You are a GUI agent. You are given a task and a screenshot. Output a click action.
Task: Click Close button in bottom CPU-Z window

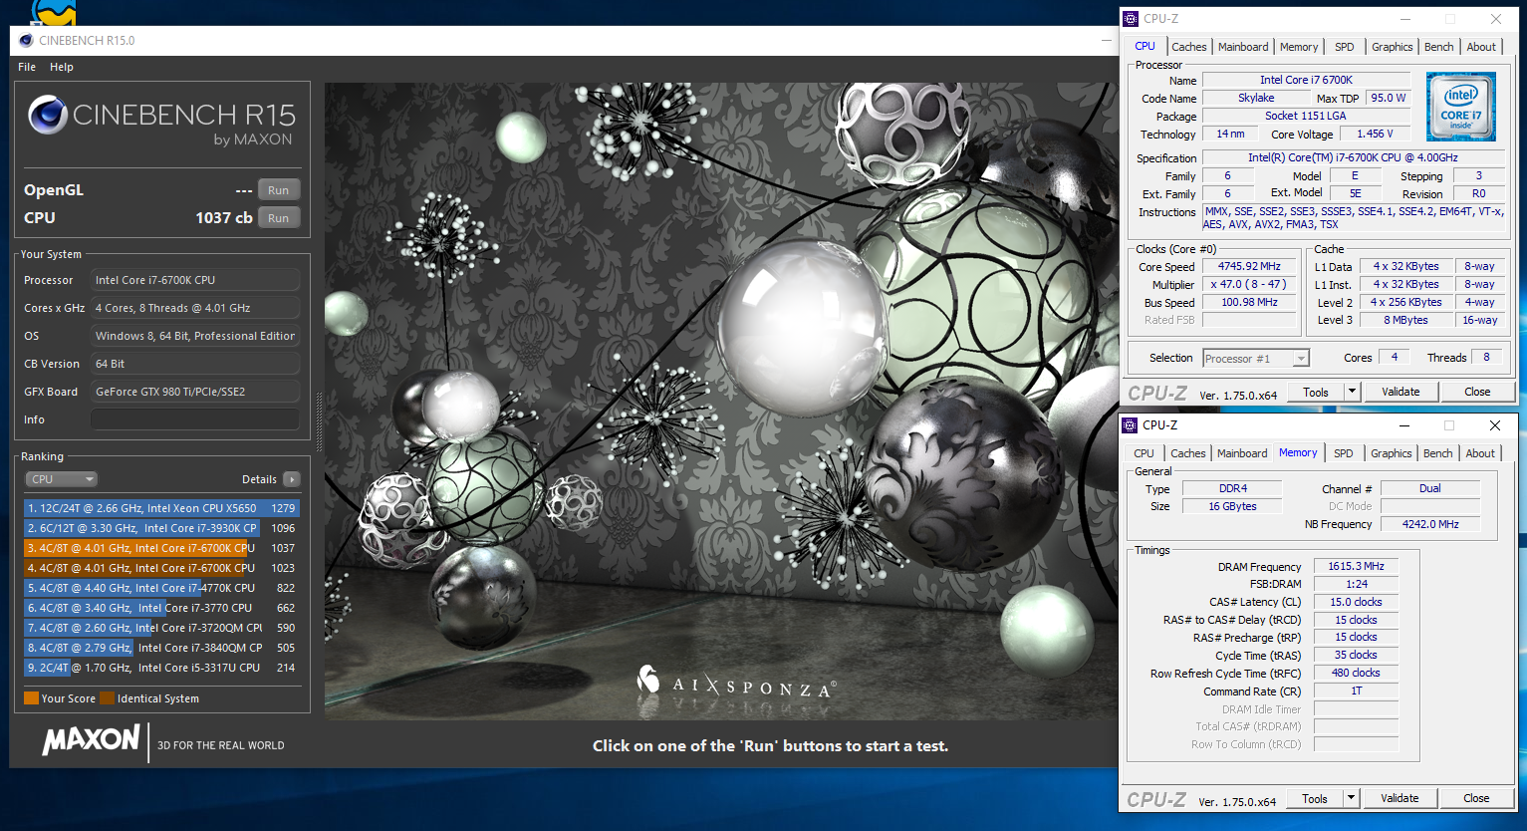click(x=1476, y=799)
